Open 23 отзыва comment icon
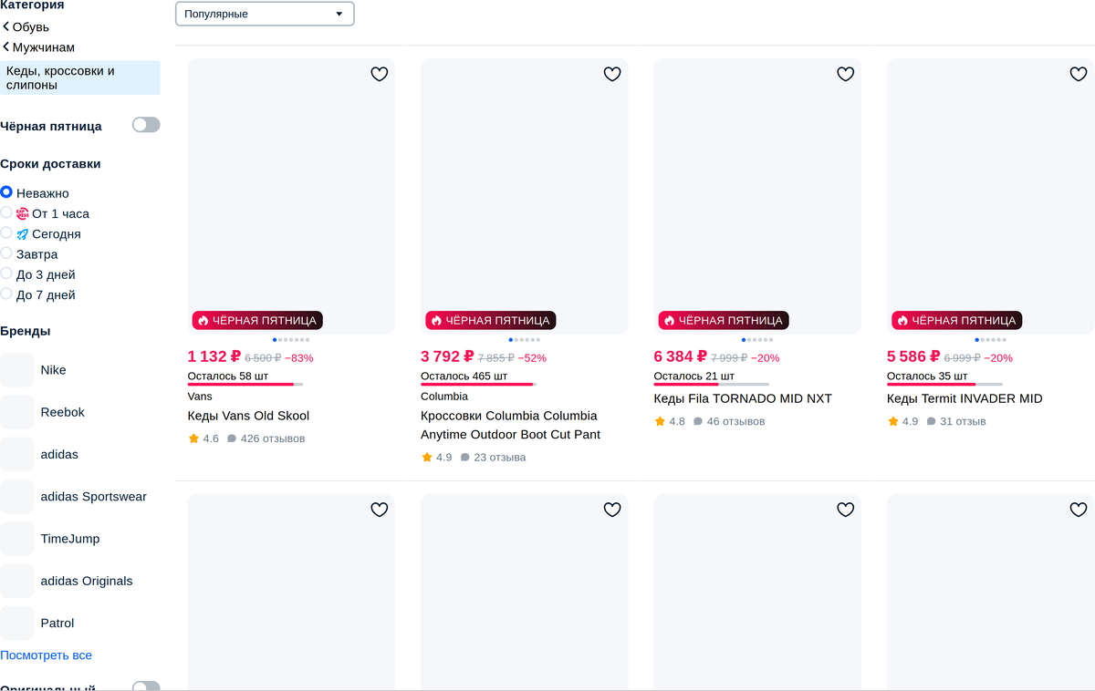Image resolution: width=1095 pixels, height=691 pixels. pyautogui.click(x=465, y=458)
